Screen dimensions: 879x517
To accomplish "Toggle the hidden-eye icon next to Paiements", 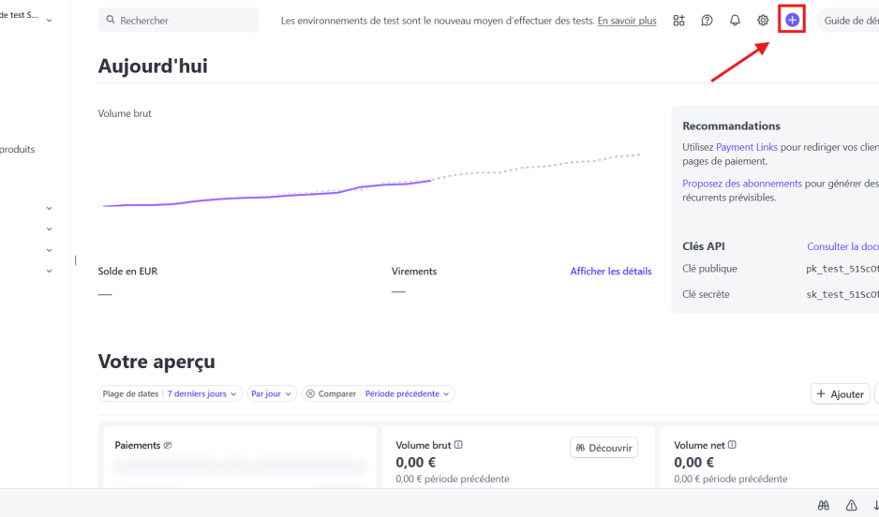I will pyautogui.click(x=168, y=446).
